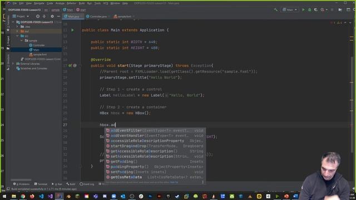Click the warning count indicator in editor corner
Viewport: 356px width, 200px height.
339,23
